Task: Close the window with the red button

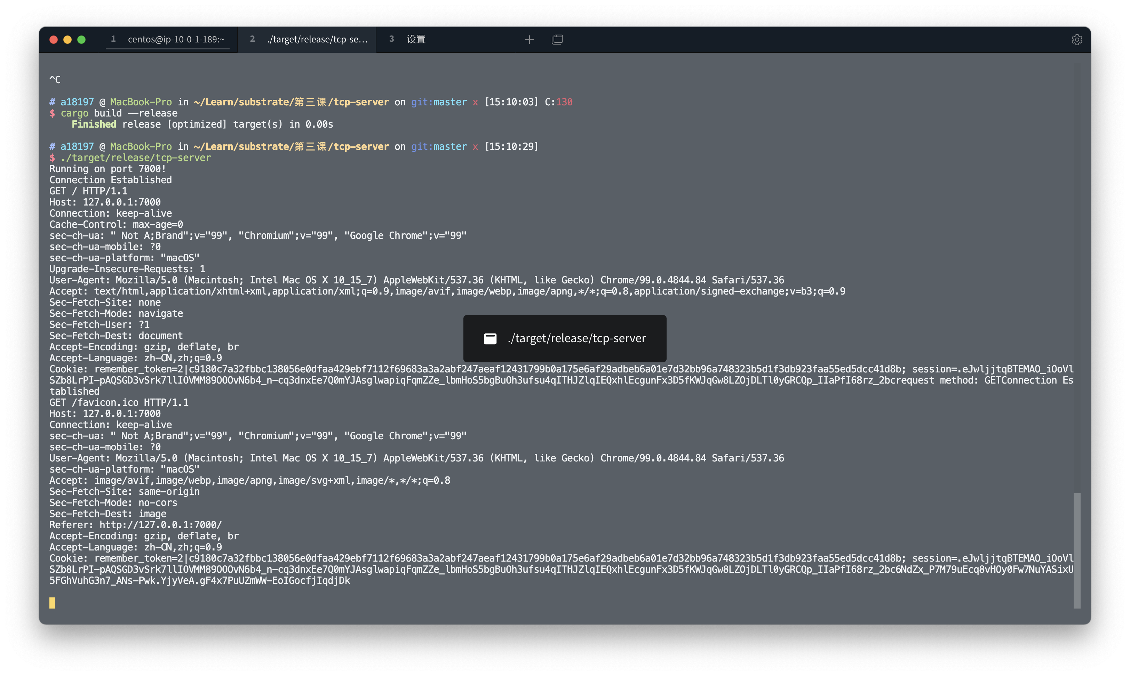Action: click(54, 40)
